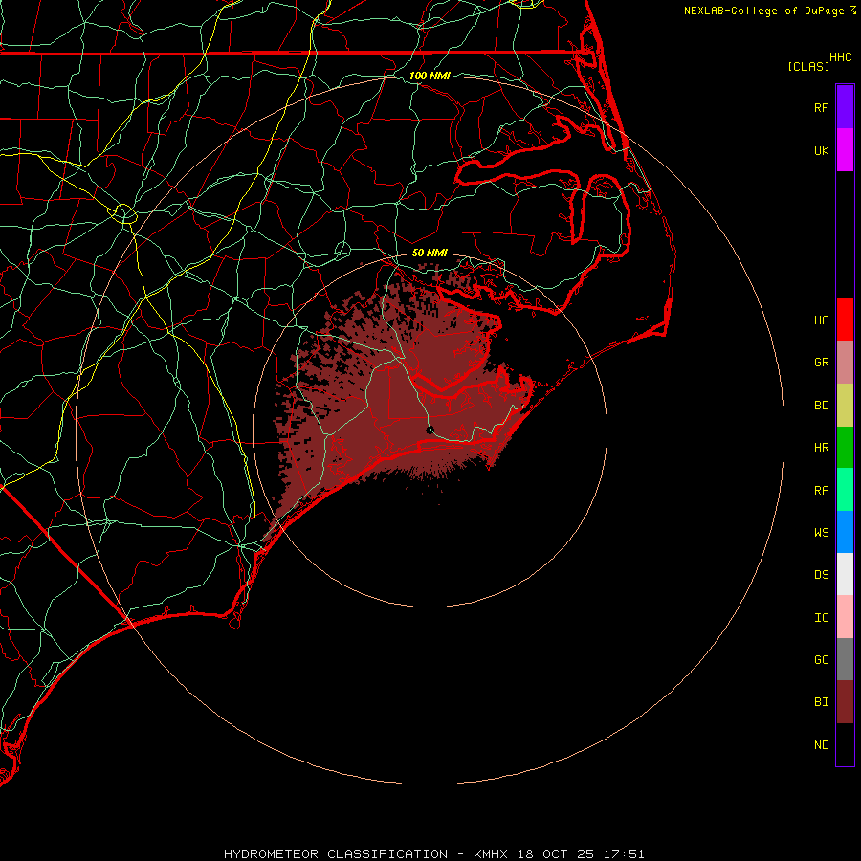The height and width of the screenshot is (861, 861).
Task: Click the ND black legend swatch
Action: point(845,744)
